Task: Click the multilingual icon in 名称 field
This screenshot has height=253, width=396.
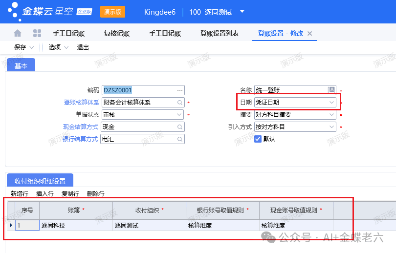Action: (x=332, y=90)
